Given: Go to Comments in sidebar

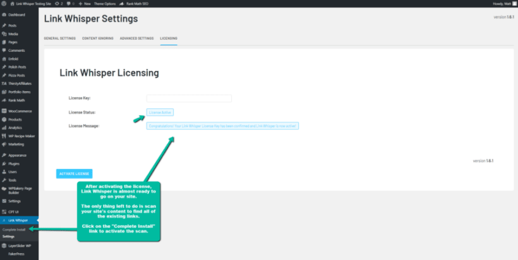Looking at the screenshot, I should 16,50.
